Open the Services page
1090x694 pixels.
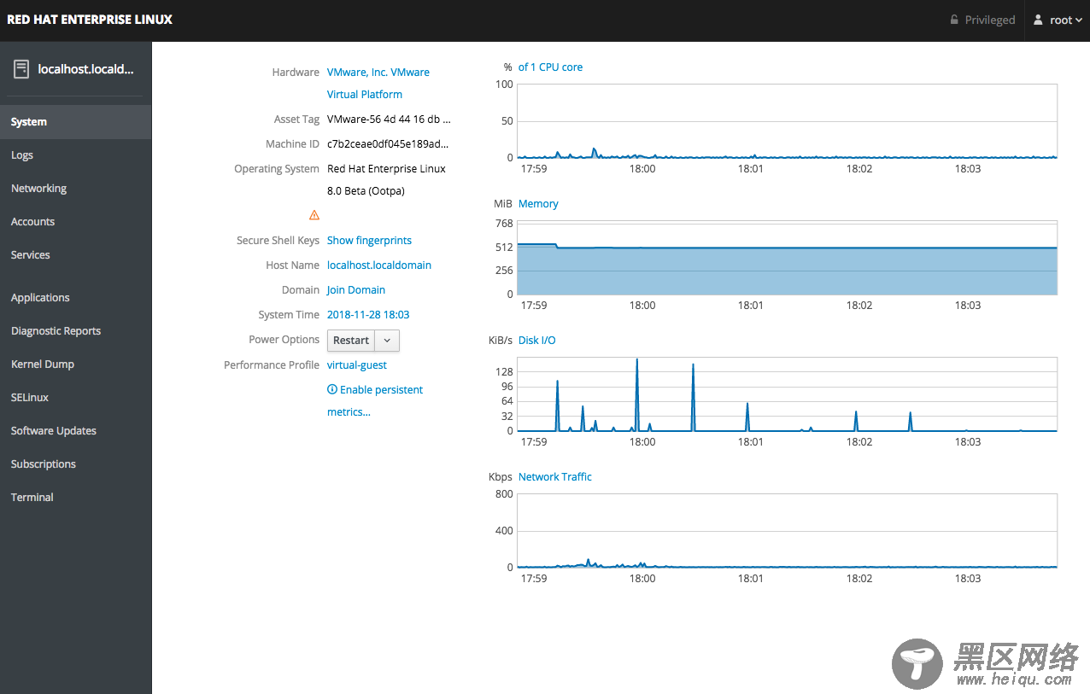point(75,255)
